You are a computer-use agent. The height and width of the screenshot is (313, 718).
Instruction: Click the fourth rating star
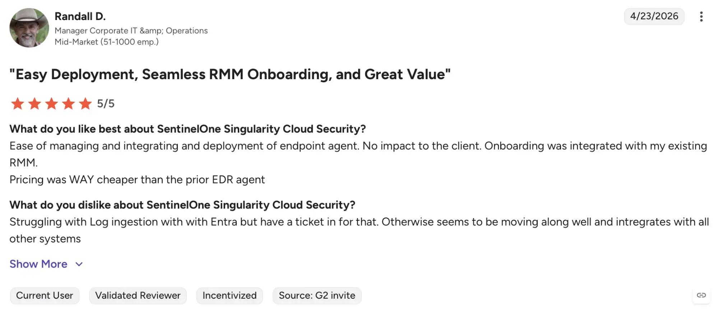point(68,103)
